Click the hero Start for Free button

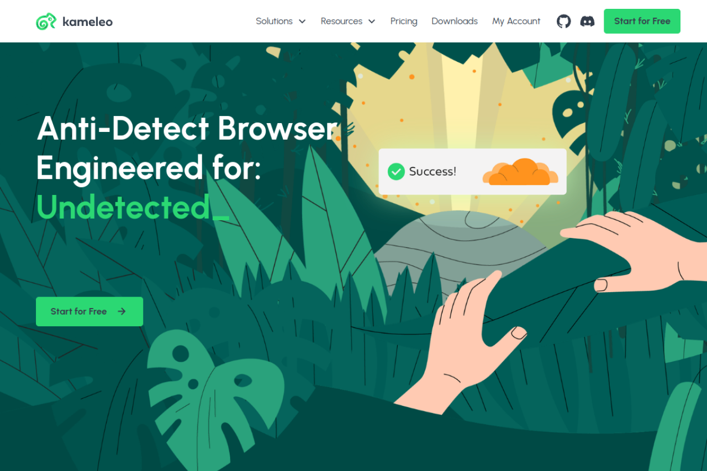[89, 311]
